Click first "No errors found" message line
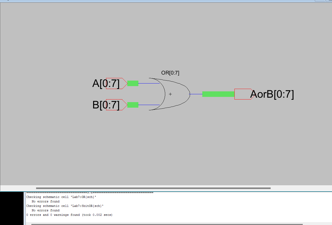332x225 pixels. click(x=46, y=201)
